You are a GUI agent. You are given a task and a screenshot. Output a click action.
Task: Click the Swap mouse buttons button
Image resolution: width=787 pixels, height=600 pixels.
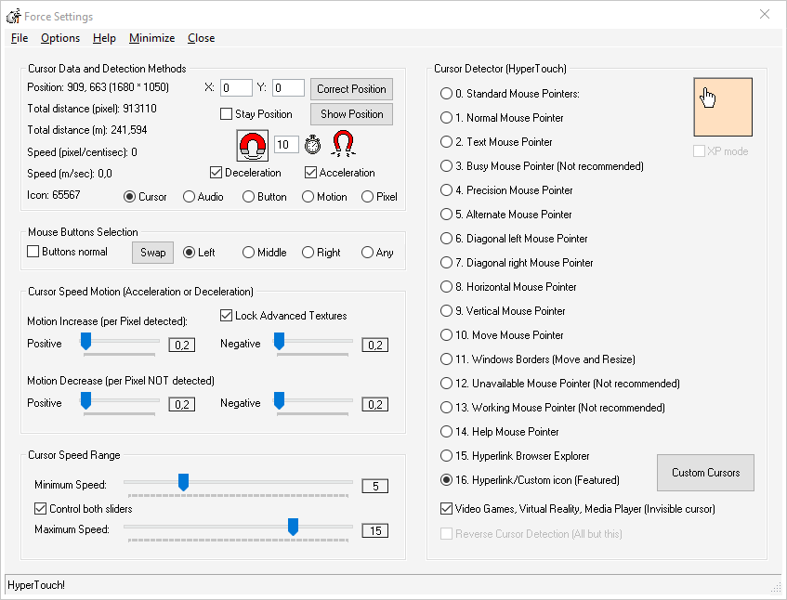(152, 253)
